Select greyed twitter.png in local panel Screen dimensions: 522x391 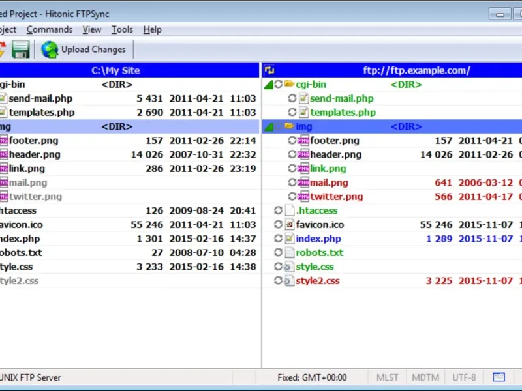36,197
